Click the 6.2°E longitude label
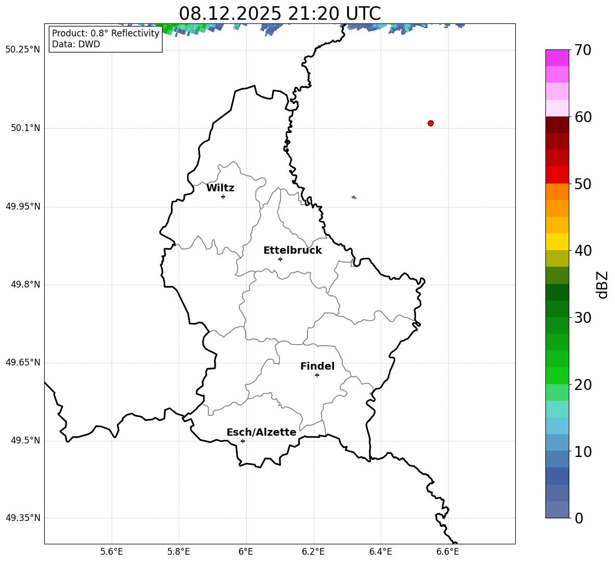 coord(313,552)
